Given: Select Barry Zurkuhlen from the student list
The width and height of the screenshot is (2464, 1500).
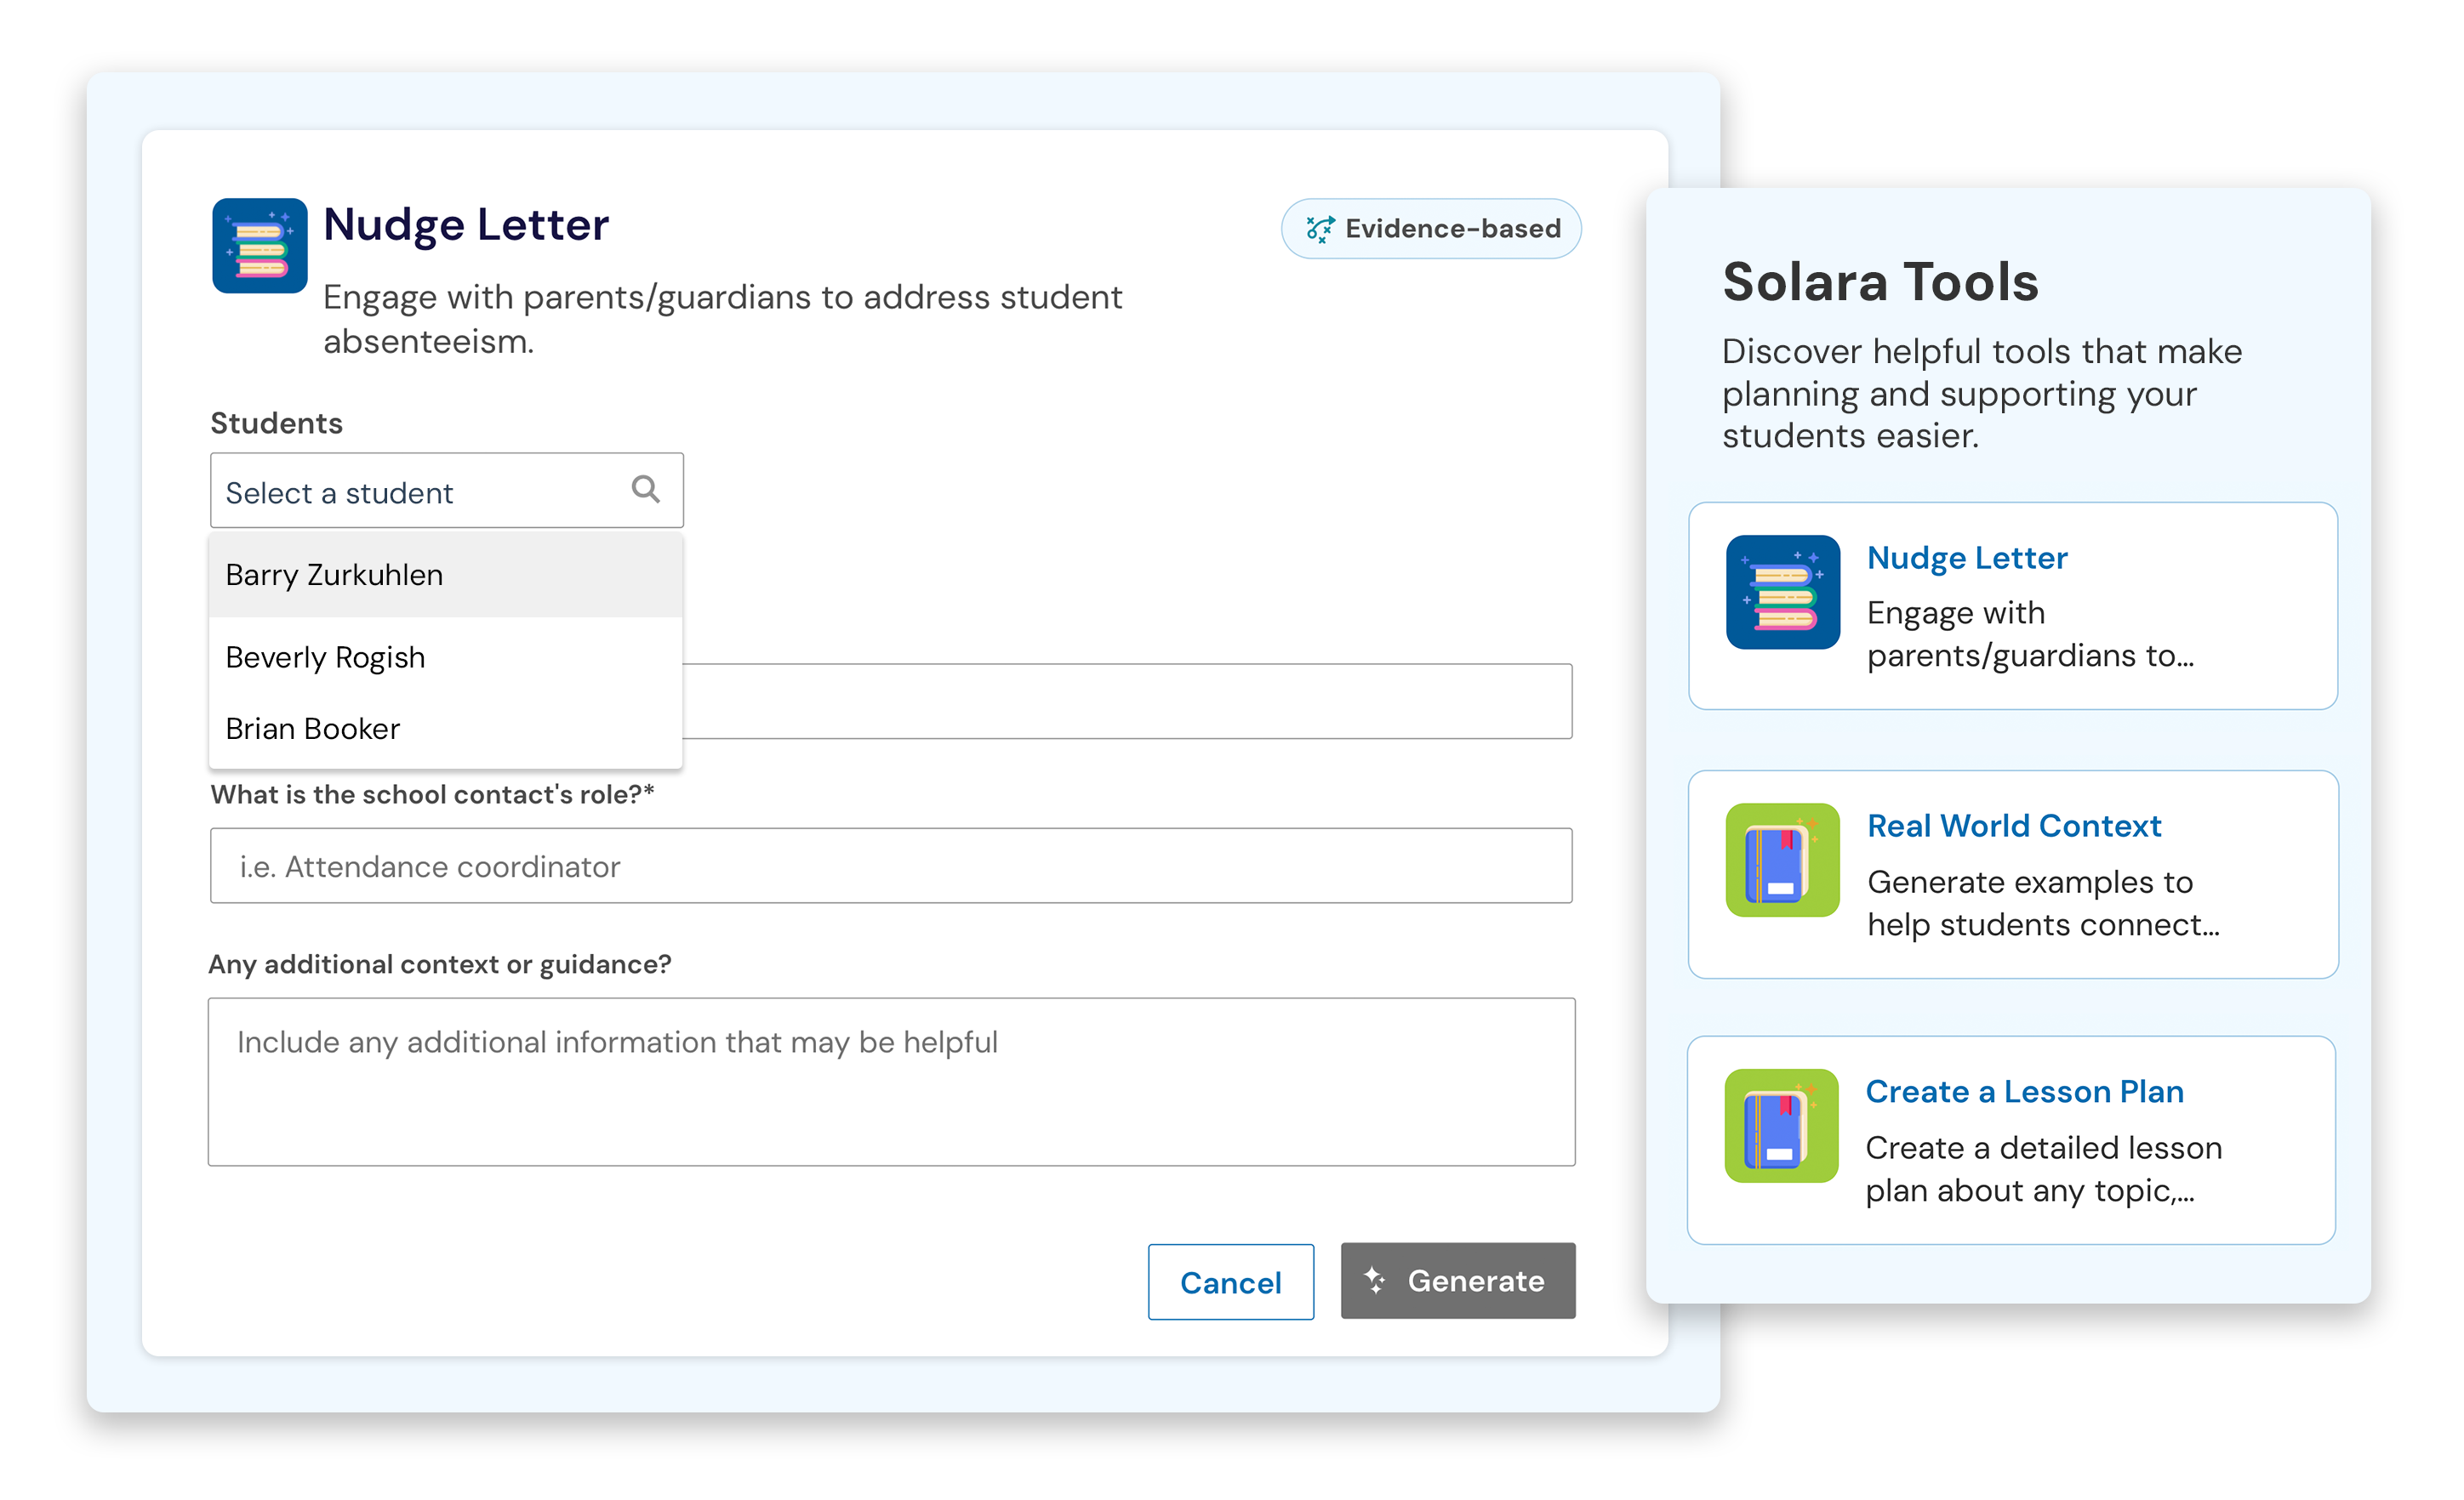Looking at the screenshot, I should click(446, 575).
